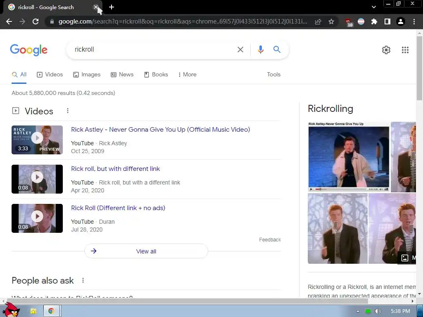Switch to the News tab
The width and height of the screenshot is (423, 317).
[x=122, y=75]
